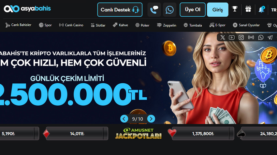Go to the next banner slide

pyautogui.click(x=151, y=119)
